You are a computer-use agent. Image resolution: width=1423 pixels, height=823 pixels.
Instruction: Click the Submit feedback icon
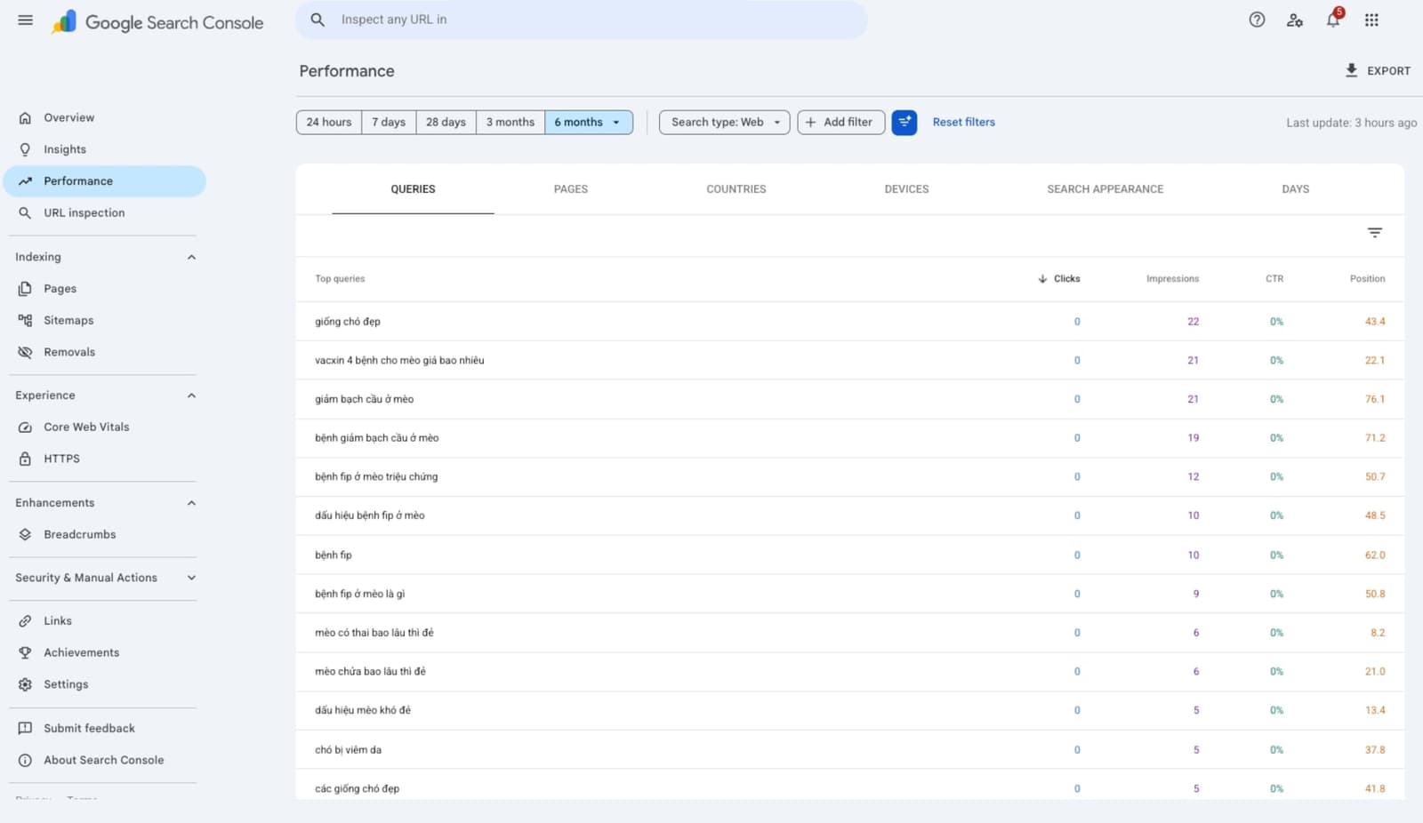coord(25,728)
